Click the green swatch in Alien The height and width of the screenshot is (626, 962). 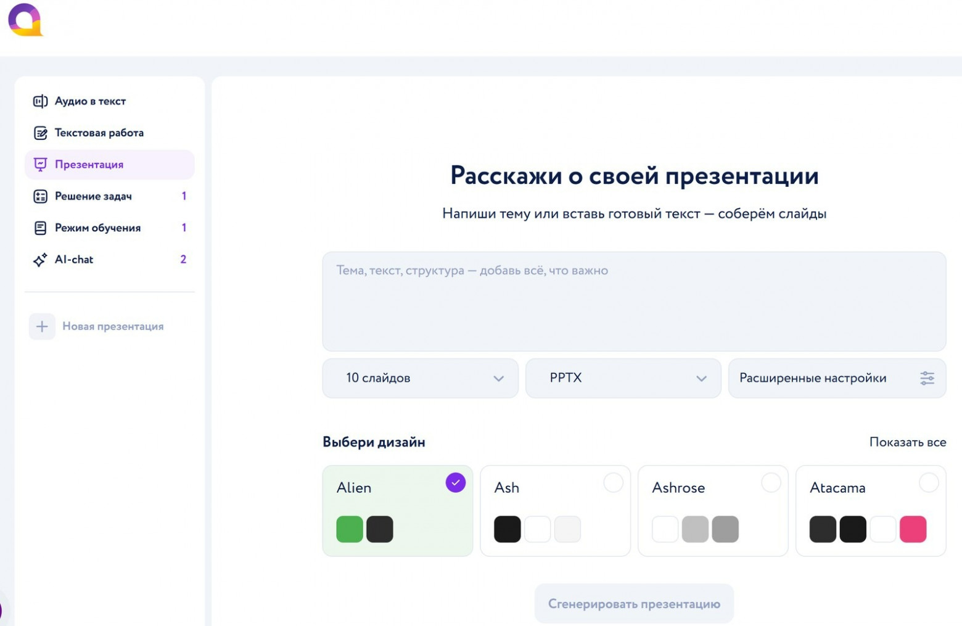350,529
